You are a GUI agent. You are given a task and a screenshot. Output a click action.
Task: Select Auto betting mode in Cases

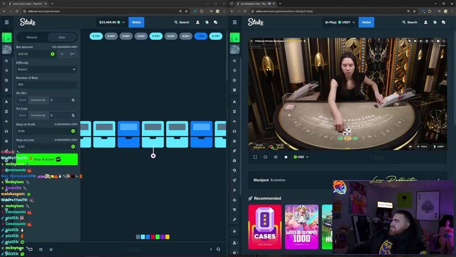pyautogui.click(x=62, y=37)
